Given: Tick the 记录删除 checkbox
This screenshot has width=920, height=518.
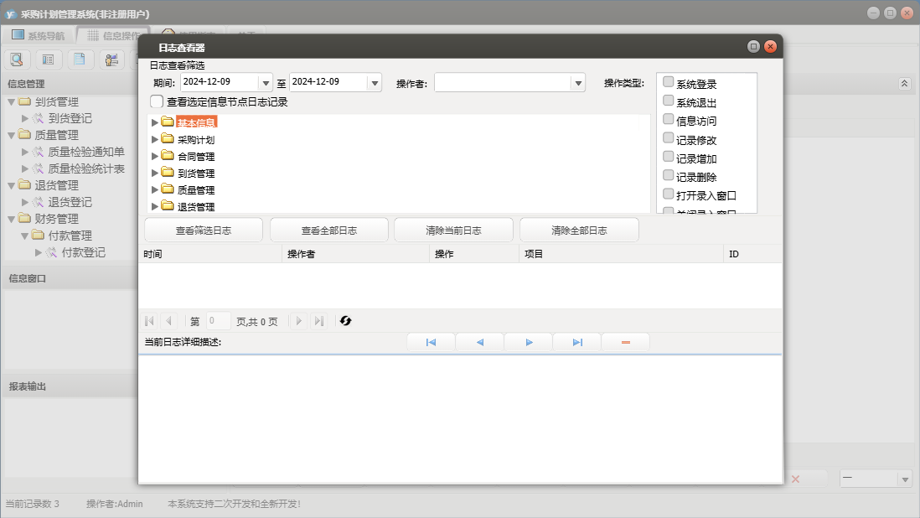Looking at the screenshot, I should click(669, 176).
